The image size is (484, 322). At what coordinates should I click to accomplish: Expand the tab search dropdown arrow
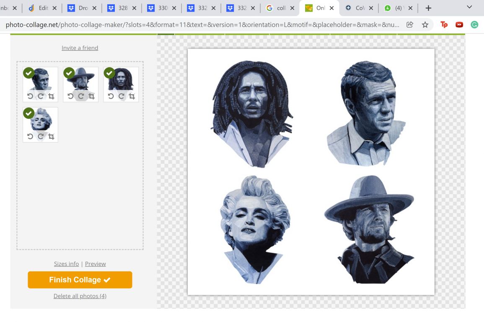tap(469, 7)
